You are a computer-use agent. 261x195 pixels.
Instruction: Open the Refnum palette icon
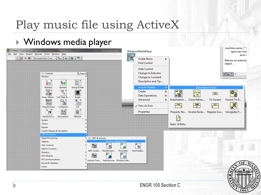(77, 112)
